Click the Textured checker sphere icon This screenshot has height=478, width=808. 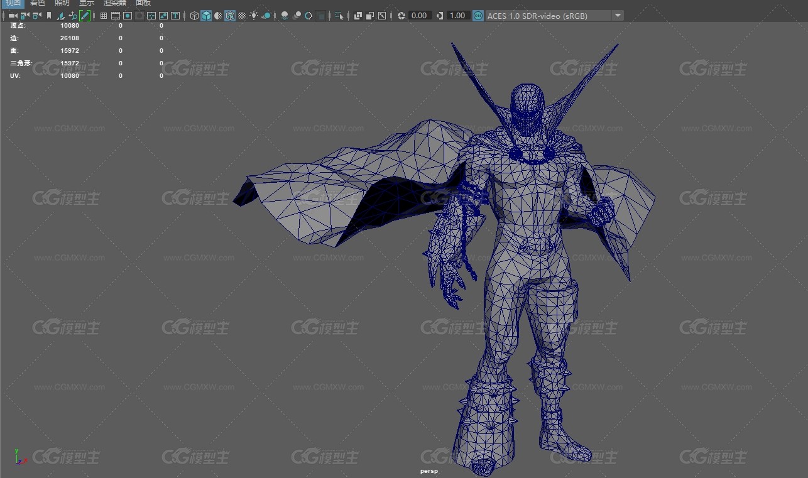pyautogui.click(x=242, y=16)
